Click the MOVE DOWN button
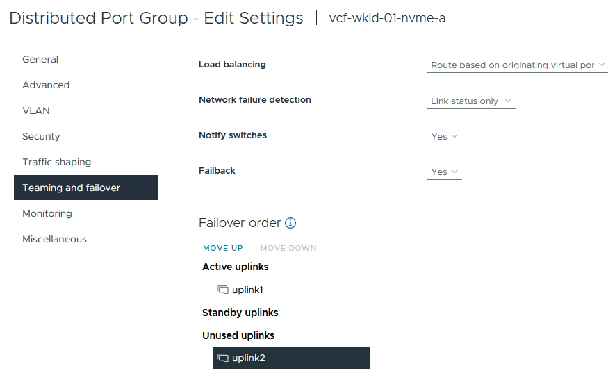 tap(288, 248)
